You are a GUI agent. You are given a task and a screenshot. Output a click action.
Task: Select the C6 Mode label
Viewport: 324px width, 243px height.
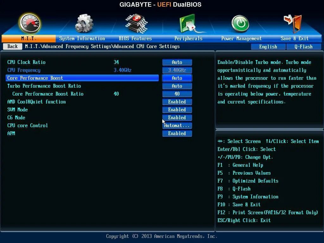tap(16, 118)
